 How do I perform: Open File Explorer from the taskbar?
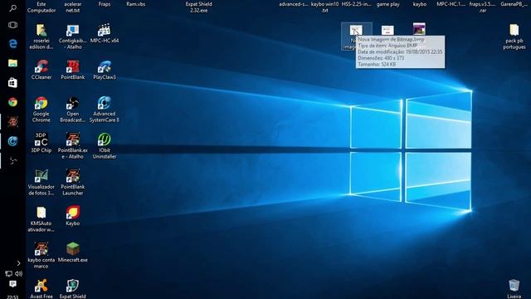coord(13,63)
